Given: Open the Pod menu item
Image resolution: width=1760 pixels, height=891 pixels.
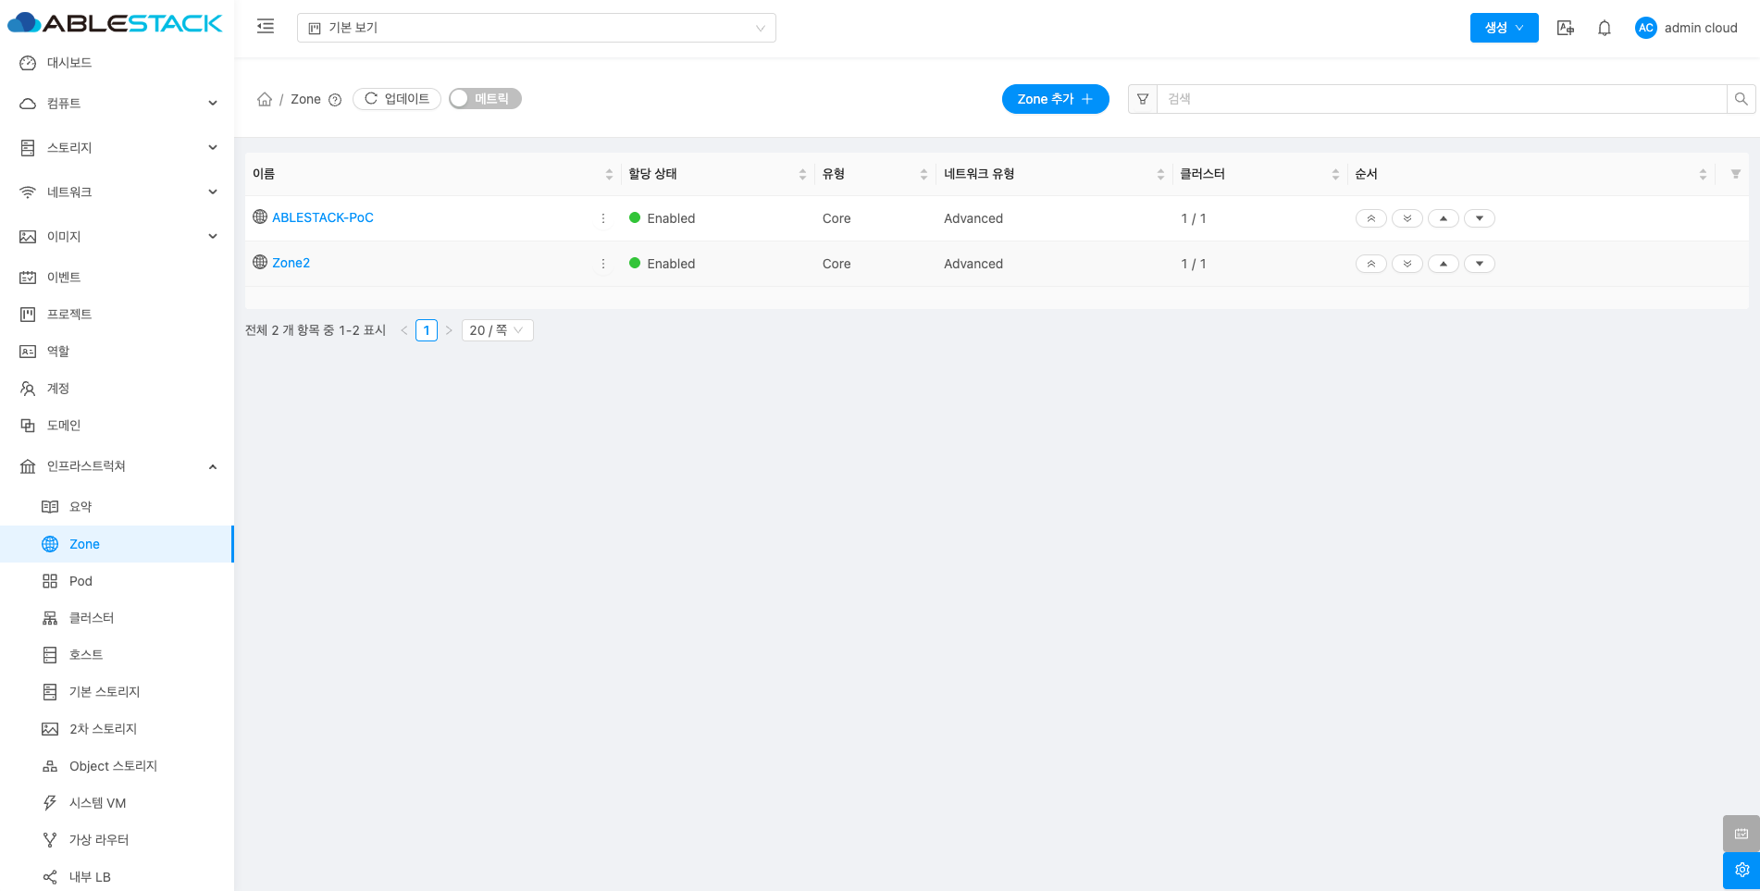Looking at the screenshot, I should 81,581.
